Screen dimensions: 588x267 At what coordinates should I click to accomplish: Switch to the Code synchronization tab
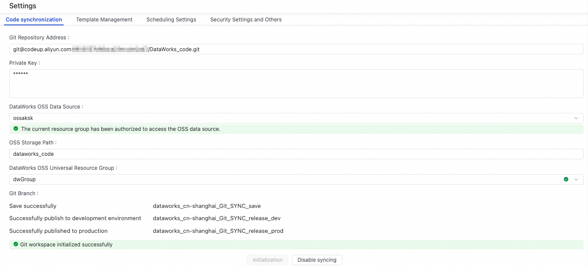pos(34,20)
